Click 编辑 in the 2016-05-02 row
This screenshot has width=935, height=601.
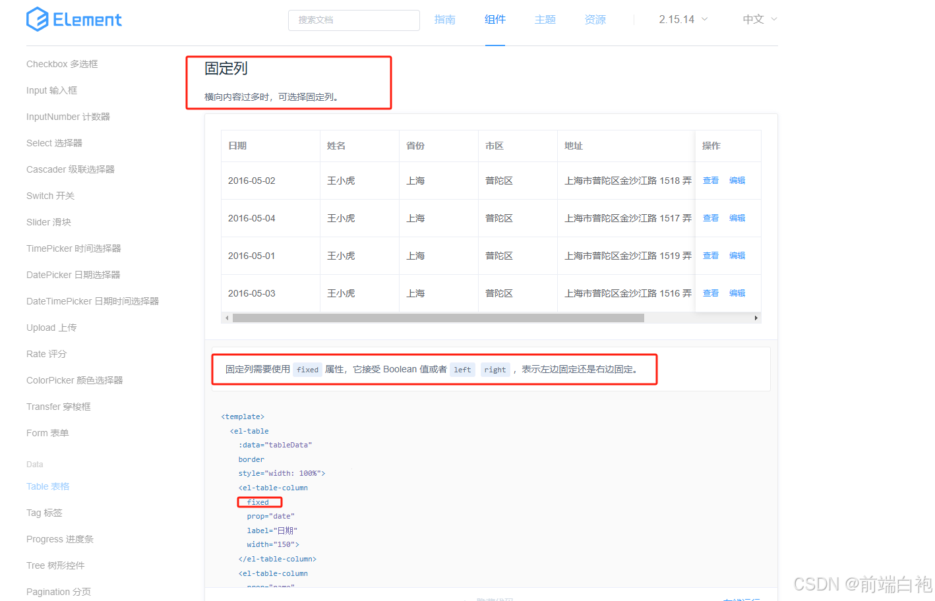737,181
